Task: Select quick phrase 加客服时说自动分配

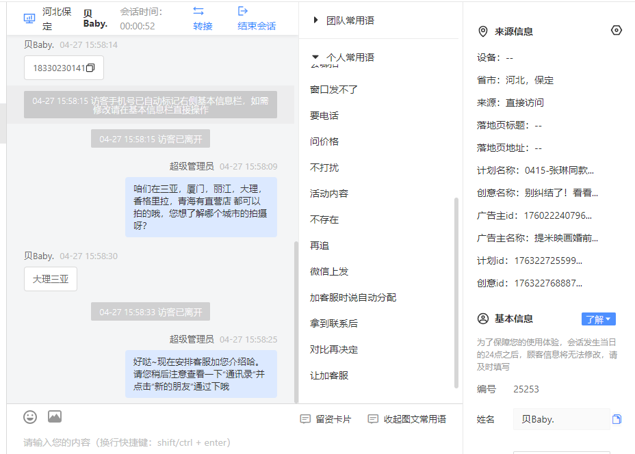Action: click(x=353, y=297)
